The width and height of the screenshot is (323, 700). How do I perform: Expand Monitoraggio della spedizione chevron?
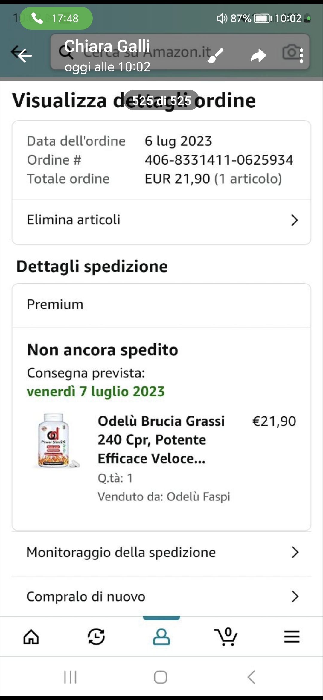click(x=295, y=552)
